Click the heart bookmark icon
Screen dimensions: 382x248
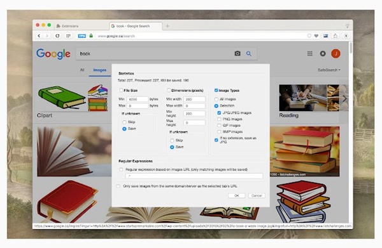[x=316, y=36]
